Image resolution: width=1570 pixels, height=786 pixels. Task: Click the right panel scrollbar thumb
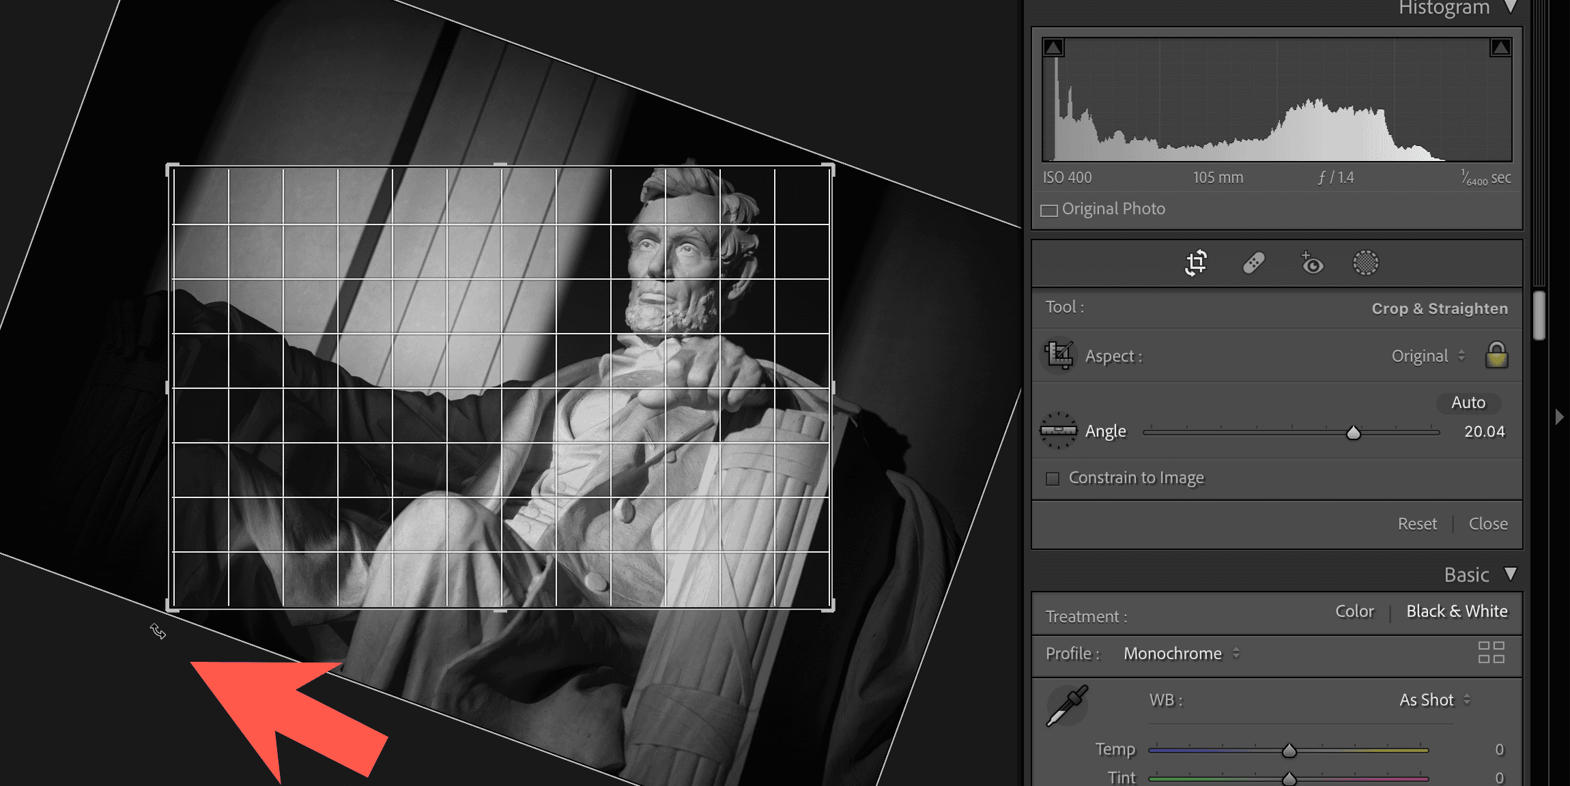point(1539,315)
